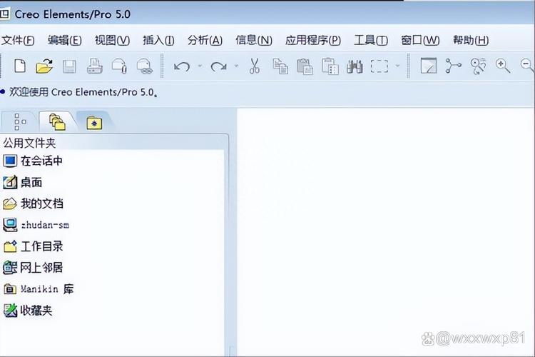
Task: Select the Manikin 库 entry
Action: coord(39,289)
